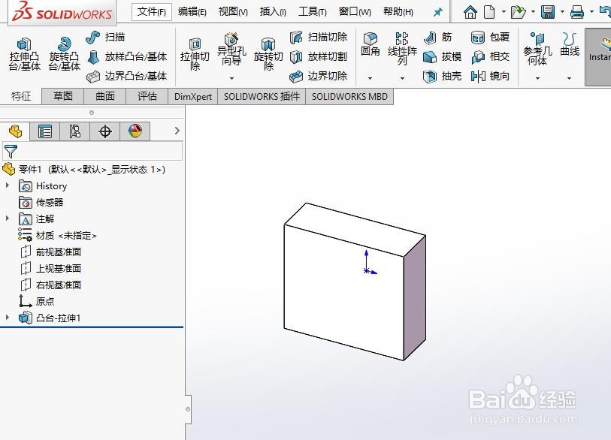
Task: Select the Mirror tool (镜向)
Action: coord(490,76)
